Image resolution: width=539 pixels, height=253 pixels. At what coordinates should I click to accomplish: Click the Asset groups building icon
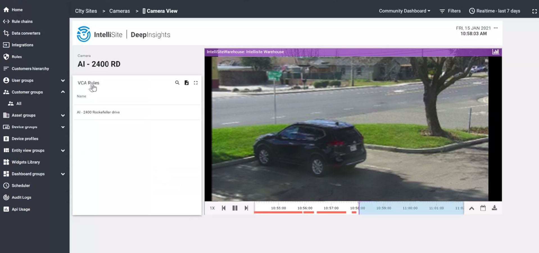(x=6, y=115)
